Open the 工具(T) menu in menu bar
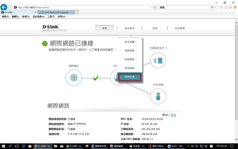Screen dimensions: 238x149 tap(51, 16)
